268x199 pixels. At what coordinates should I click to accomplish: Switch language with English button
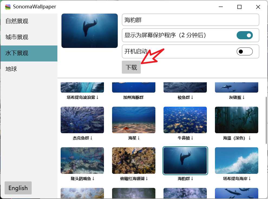(18, 188)
